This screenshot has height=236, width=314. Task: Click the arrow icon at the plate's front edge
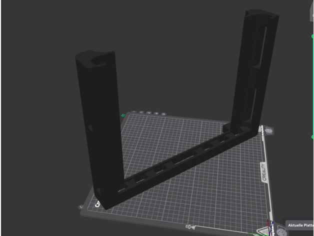(190, 227)
